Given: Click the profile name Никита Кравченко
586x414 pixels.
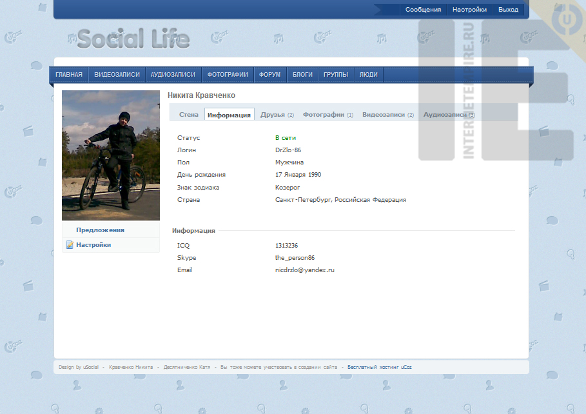Looking at the screenshot, I should (x=201, y=95).
